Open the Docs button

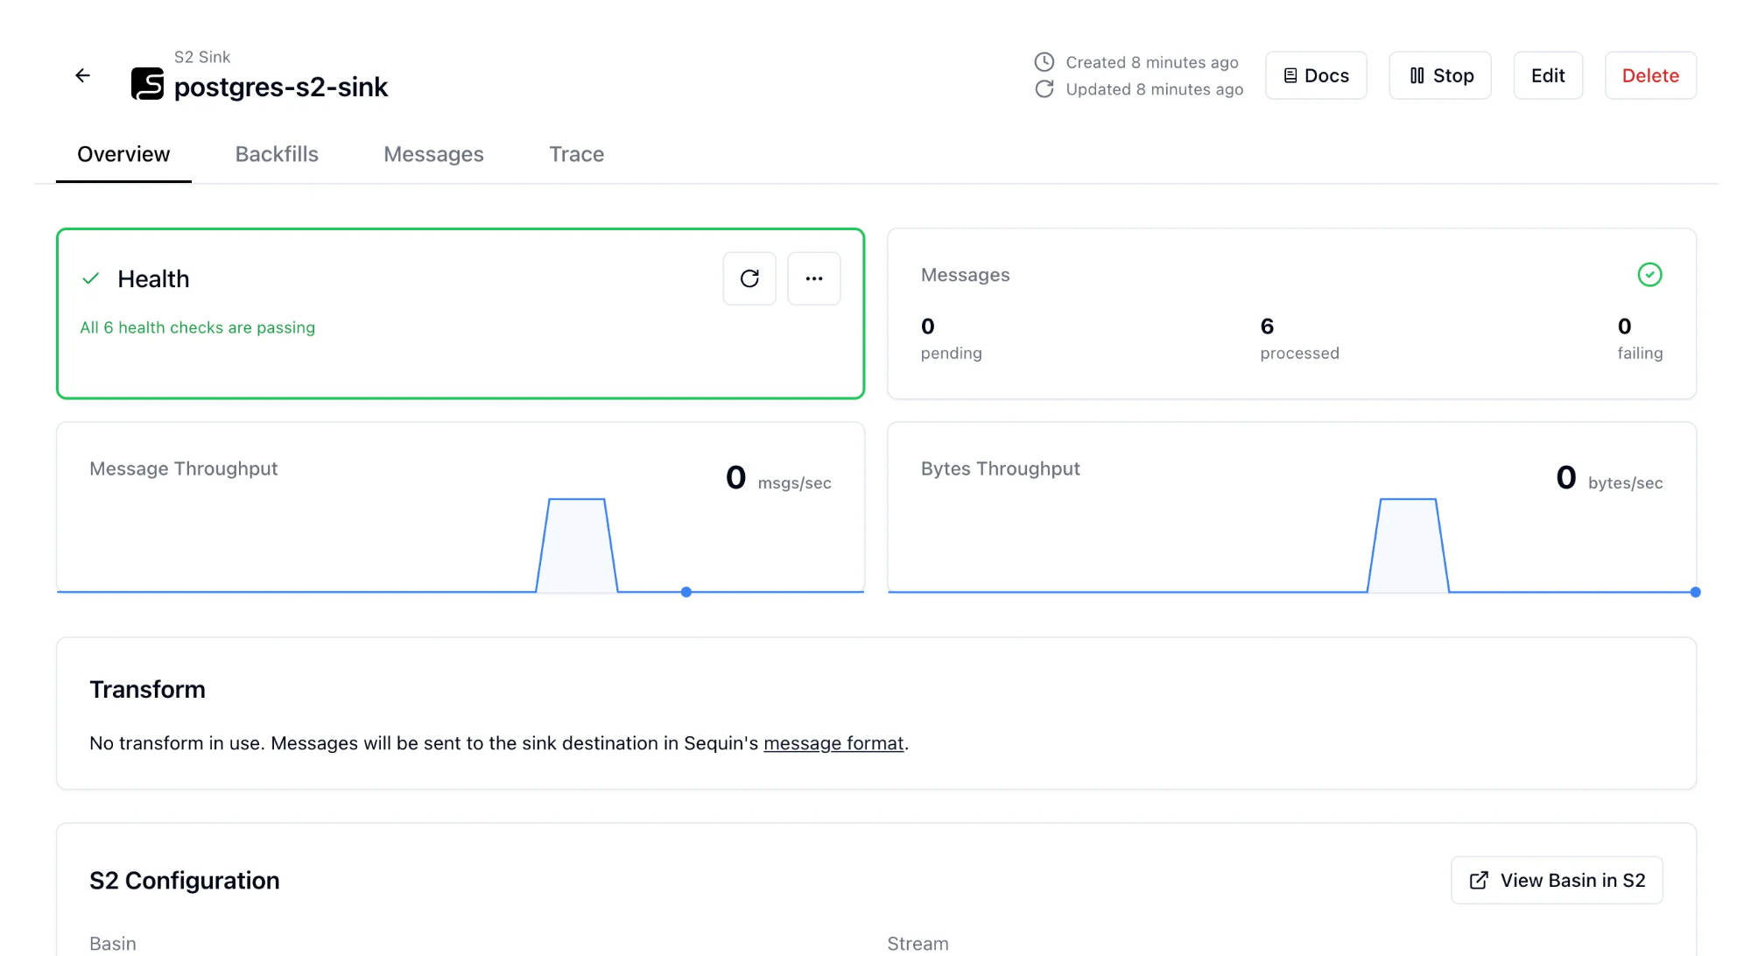(x=1316, y=75)
